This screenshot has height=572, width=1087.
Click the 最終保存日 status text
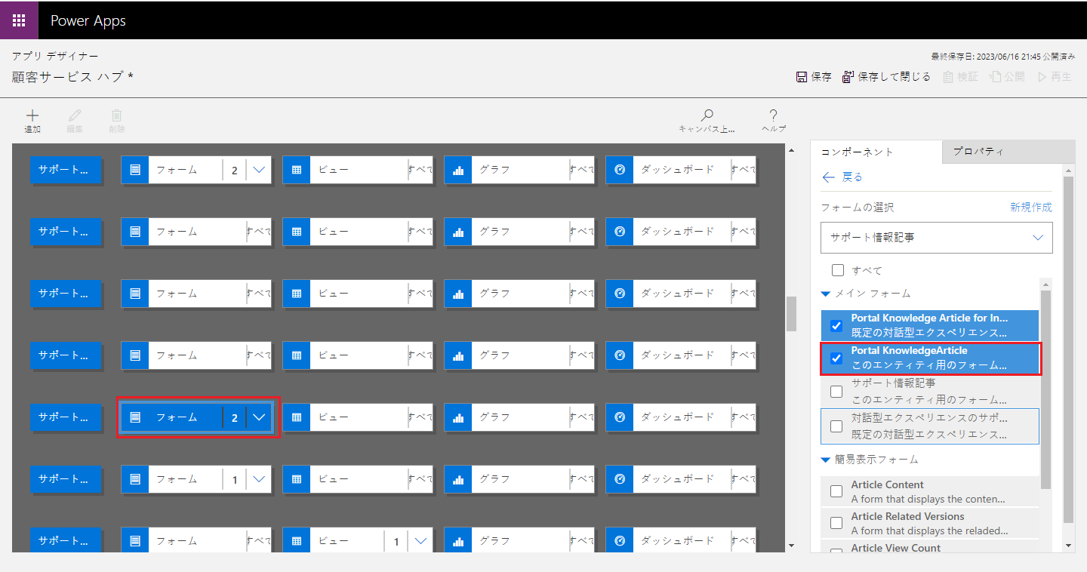pyautogui.click(x=1002, y=57)
